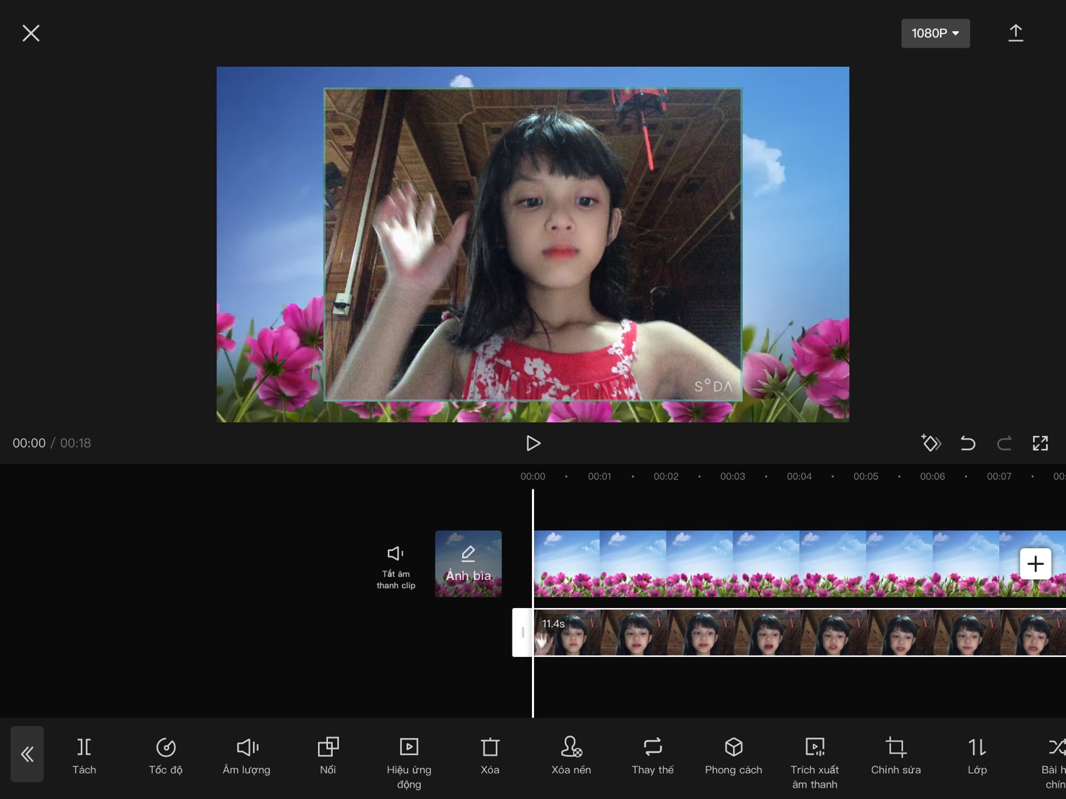Image resolution: width=1066 pixels, height=799 pixels.
Task: Collapse toolbar with double chevron button
Action: tap(27, 754)
